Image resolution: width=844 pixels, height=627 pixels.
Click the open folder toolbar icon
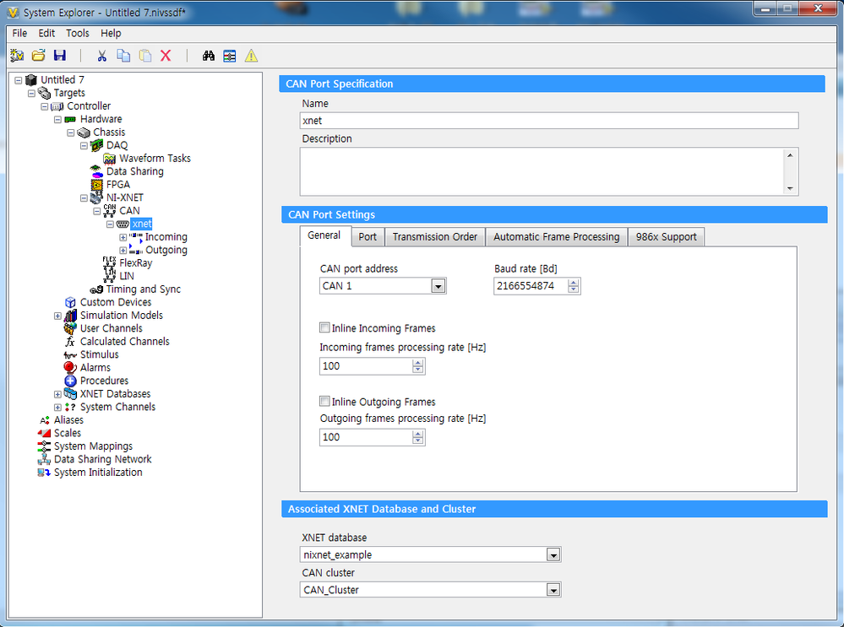tap(38, 56)
